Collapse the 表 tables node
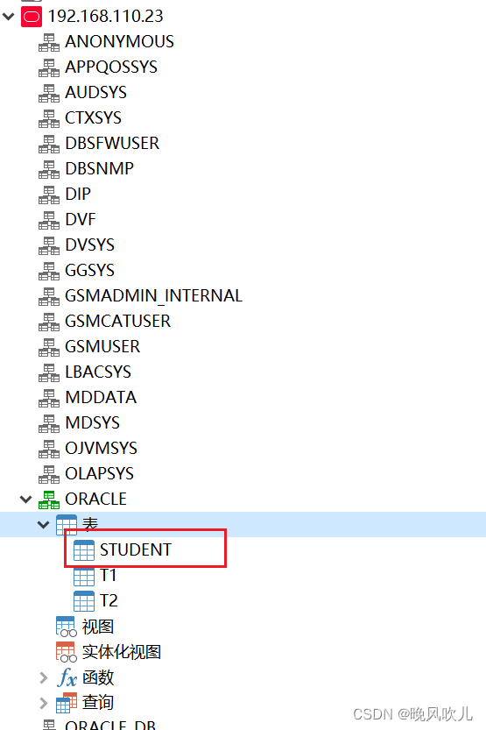Viewport: 486px width, 730px height. tap(43, 525)
